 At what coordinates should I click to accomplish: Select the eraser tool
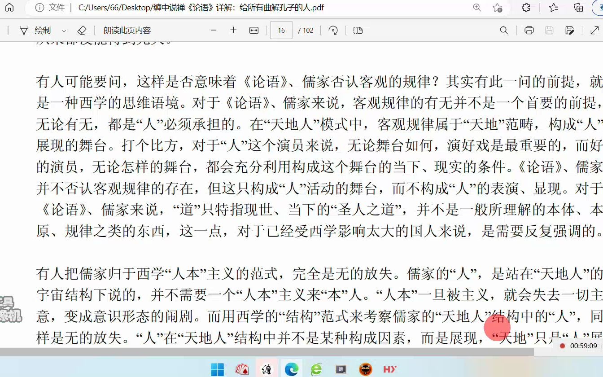(x=82, y=31)
